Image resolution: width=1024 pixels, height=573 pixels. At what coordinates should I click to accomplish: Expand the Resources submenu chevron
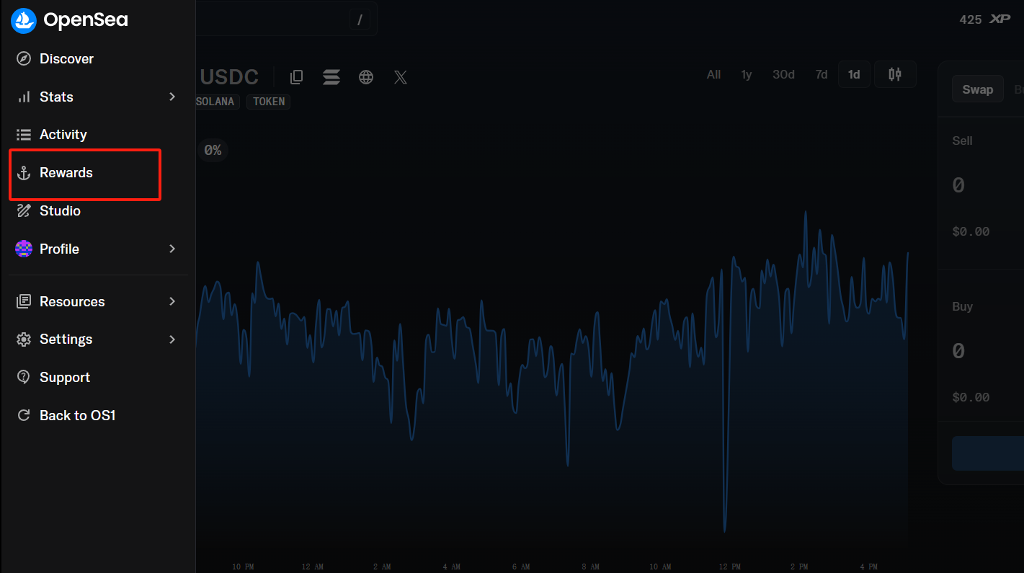tap(172, 301)
